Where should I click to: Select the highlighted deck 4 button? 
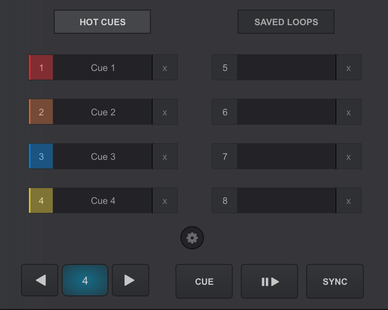click(85, 280)
